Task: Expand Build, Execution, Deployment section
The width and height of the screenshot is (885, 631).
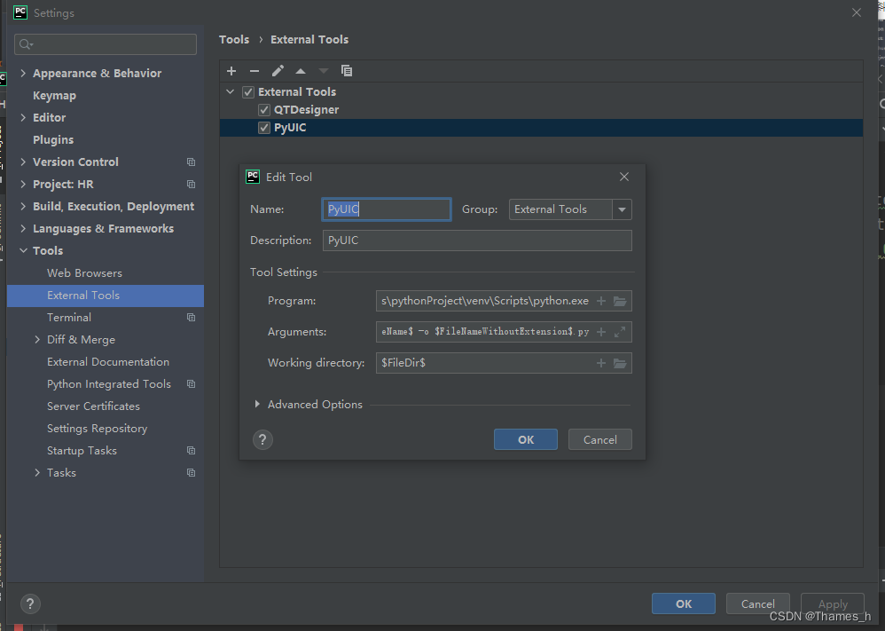Action: [x=23, y=206]
